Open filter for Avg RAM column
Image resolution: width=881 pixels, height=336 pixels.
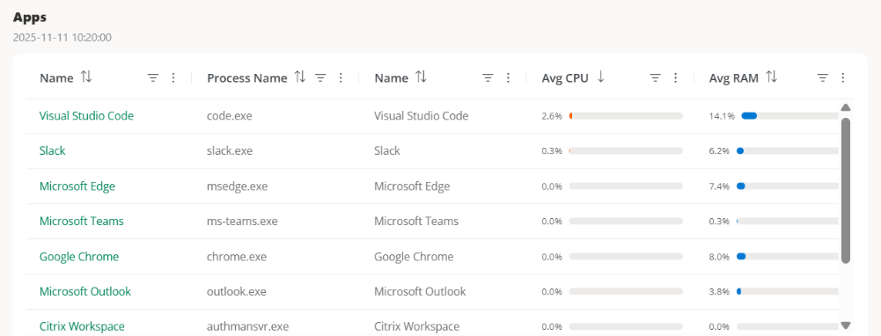(823, 78)
